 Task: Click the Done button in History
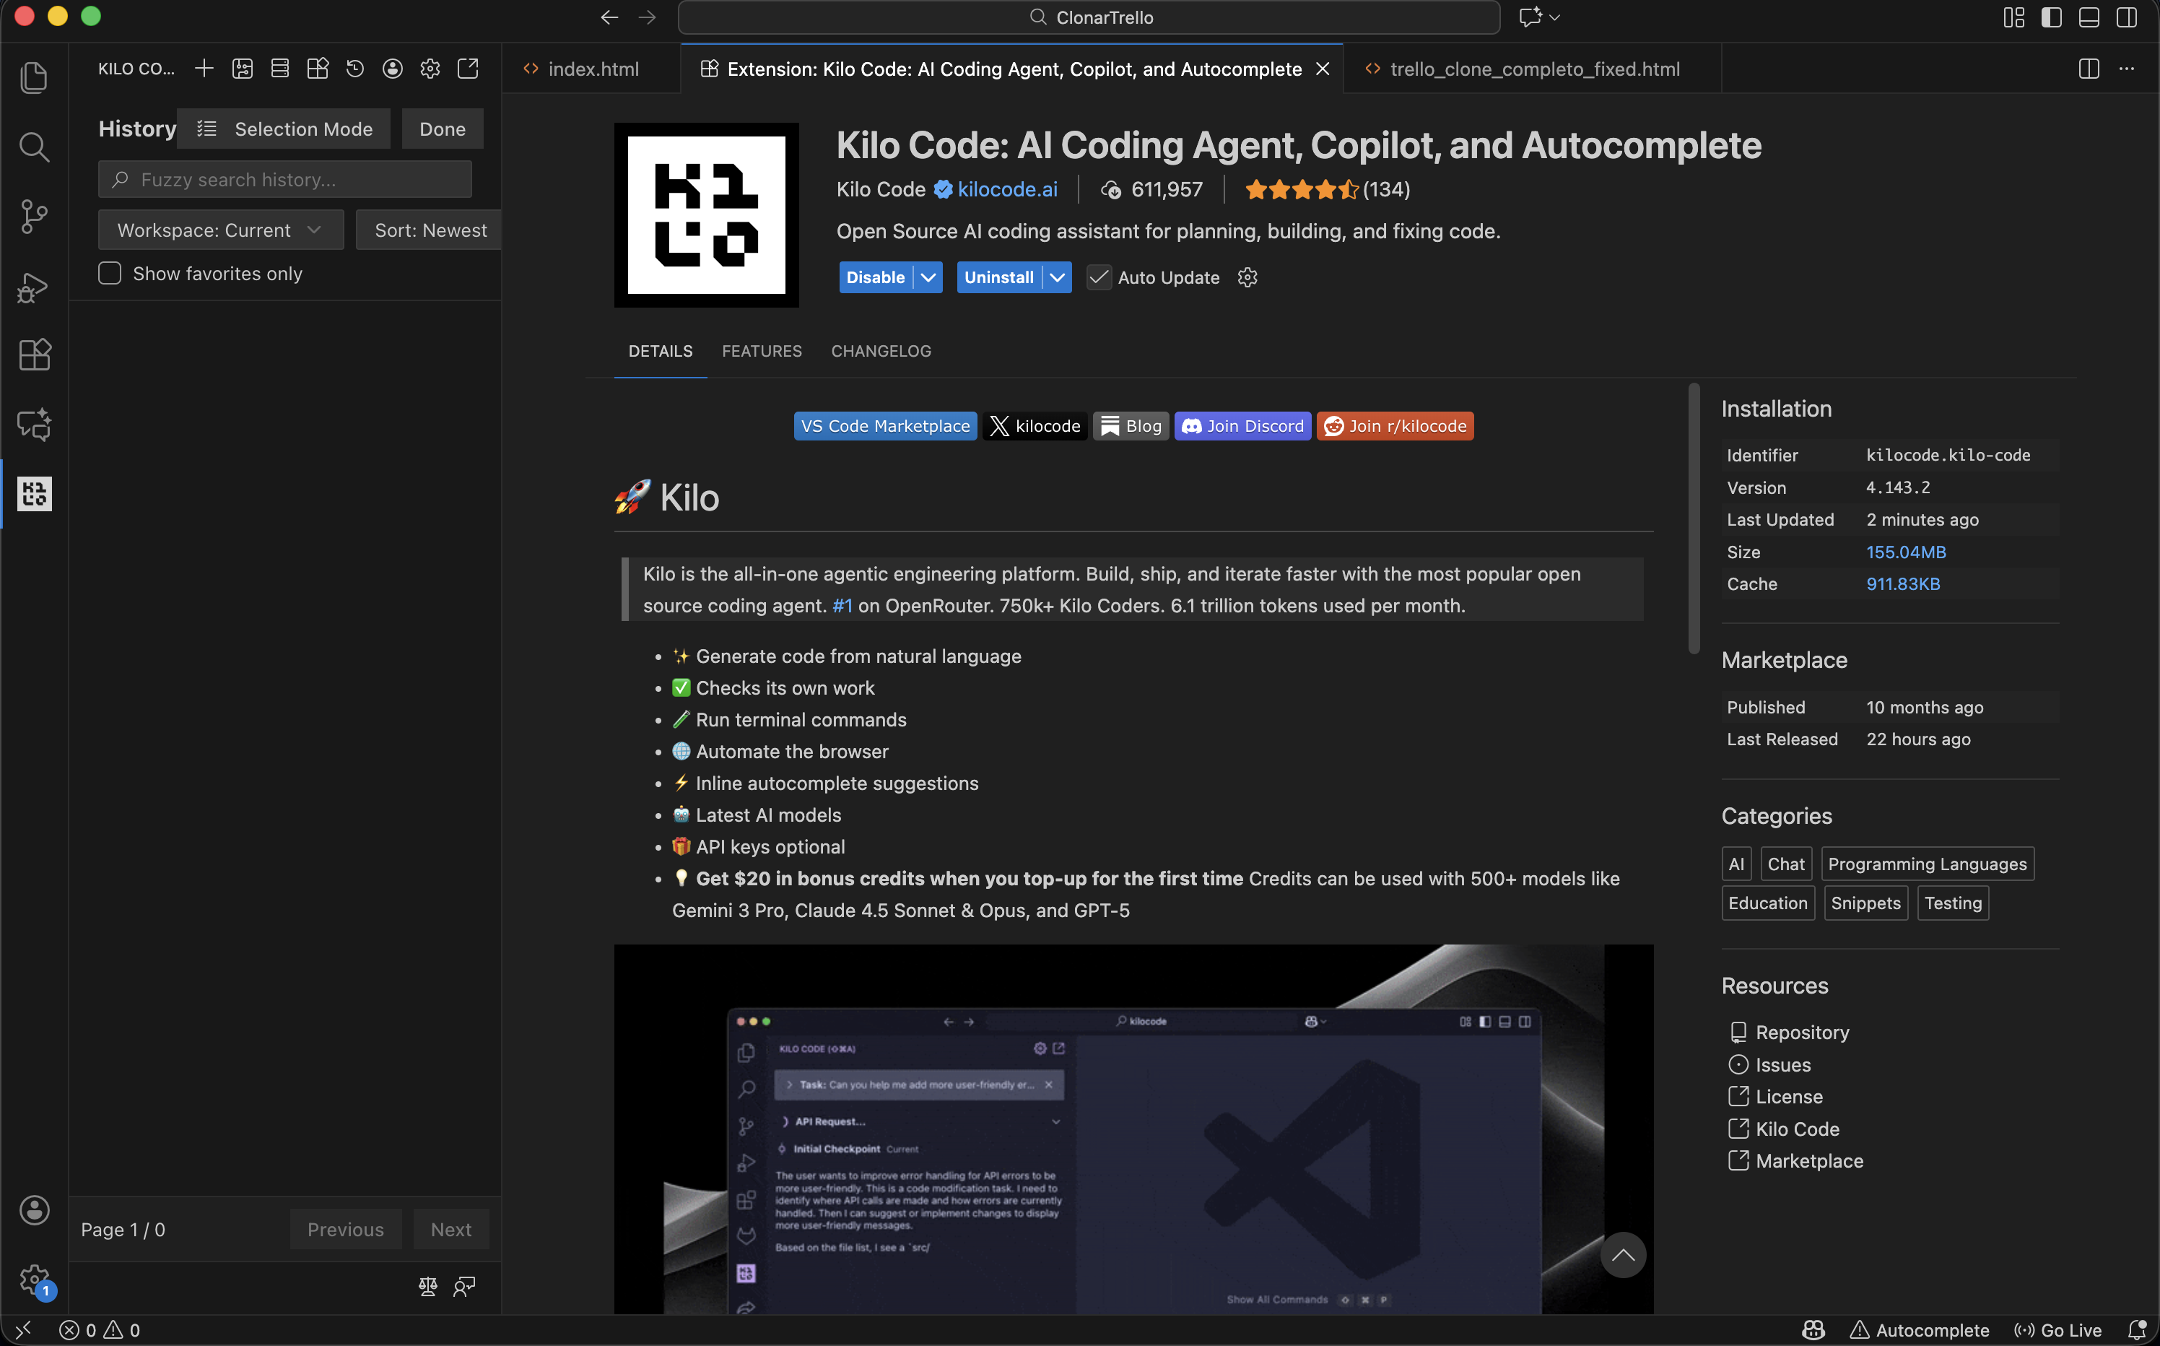pos(443,129)
